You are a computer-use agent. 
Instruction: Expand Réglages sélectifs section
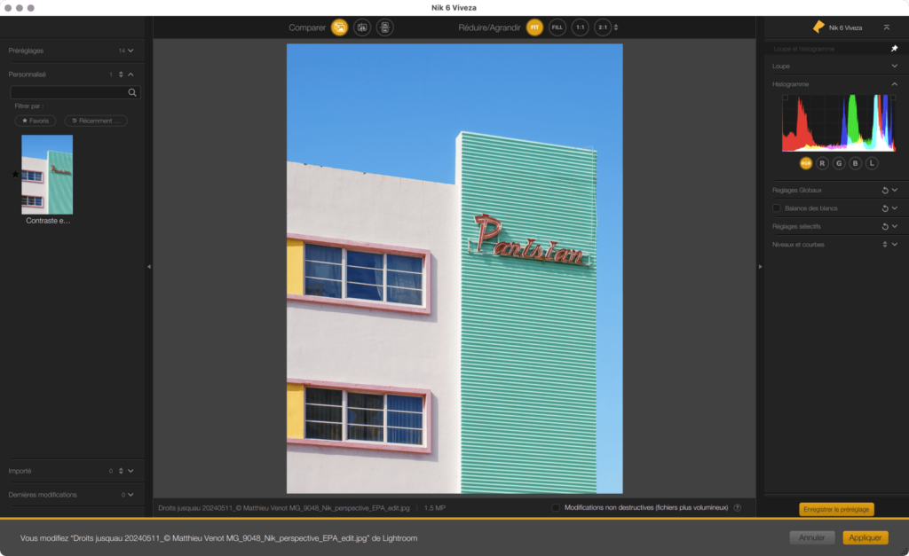(895, 226)
